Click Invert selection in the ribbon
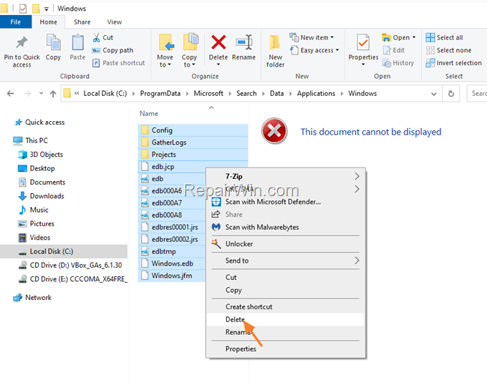This screenshot has height=383, width=487. point(453,63)
